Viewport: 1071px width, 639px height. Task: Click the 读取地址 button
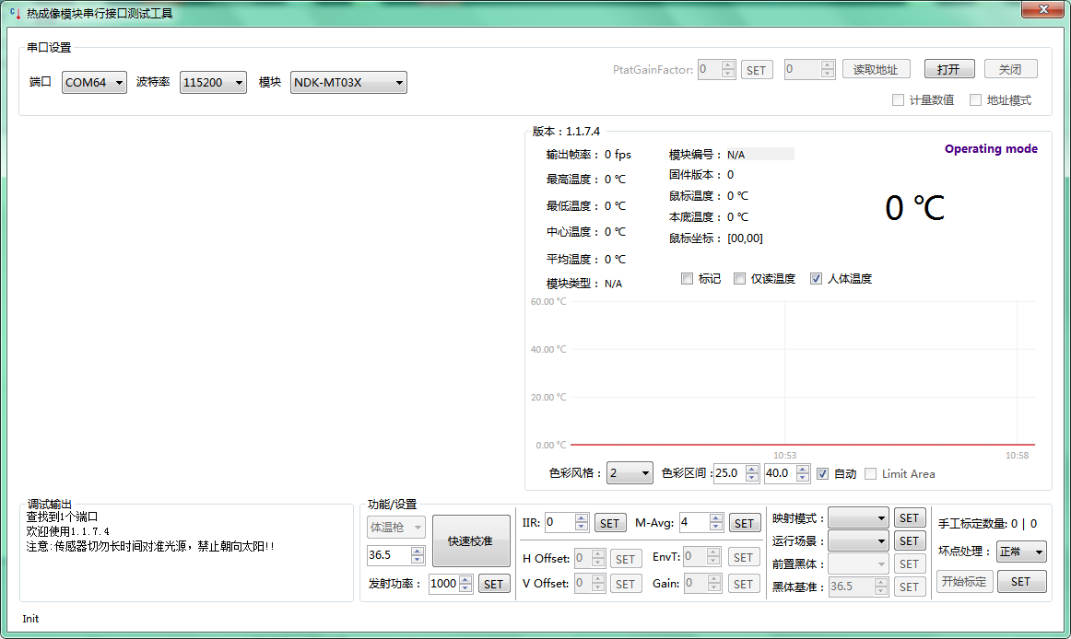876,70
